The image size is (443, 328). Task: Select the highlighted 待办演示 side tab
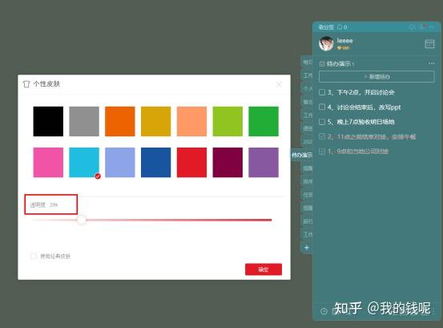[302, 155]
